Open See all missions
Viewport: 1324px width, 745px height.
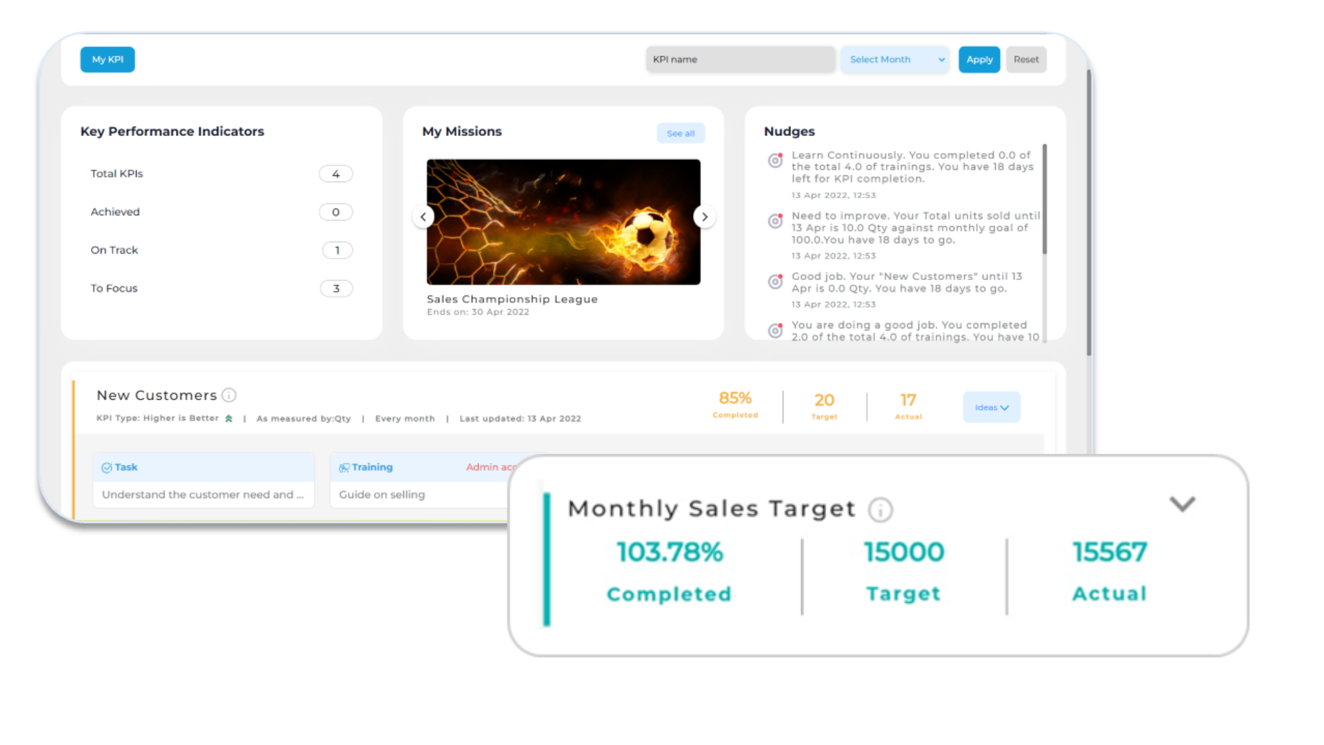(681, 132)
